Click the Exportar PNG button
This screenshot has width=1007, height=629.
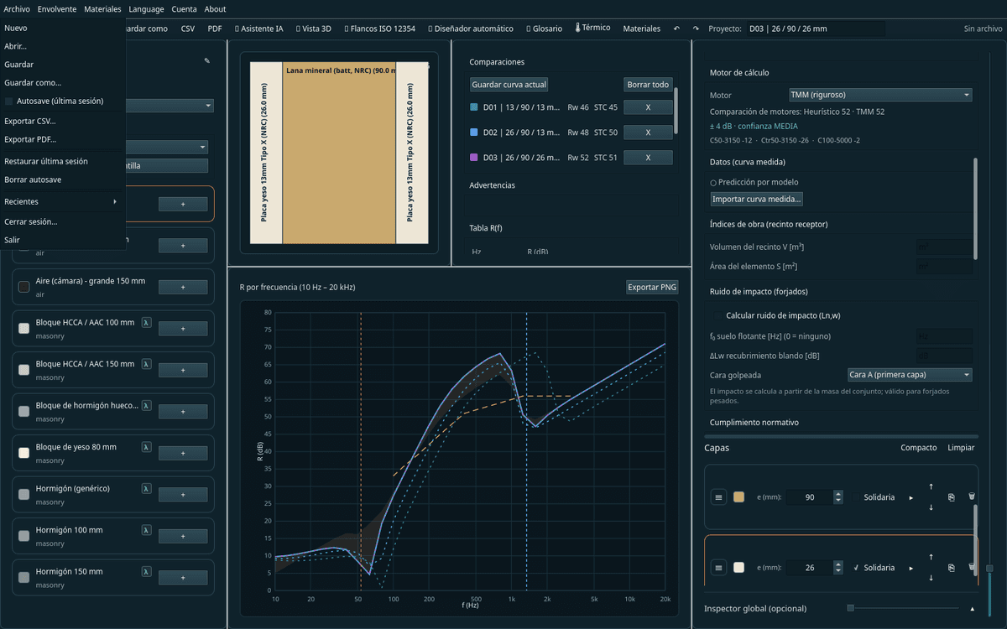coord(652,287)
